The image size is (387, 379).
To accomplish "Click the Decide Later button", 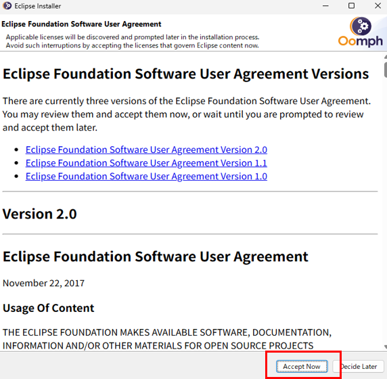I will tap(358, 366).
